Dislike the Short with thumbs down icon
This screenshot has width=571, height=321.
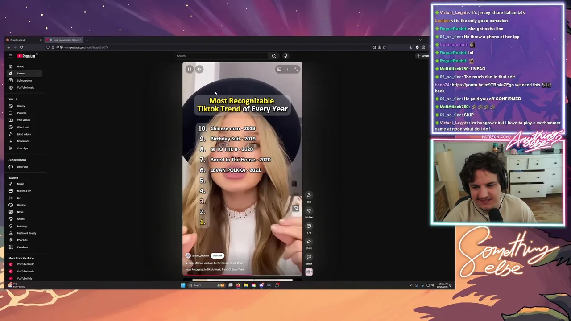[x=309, y=211]
